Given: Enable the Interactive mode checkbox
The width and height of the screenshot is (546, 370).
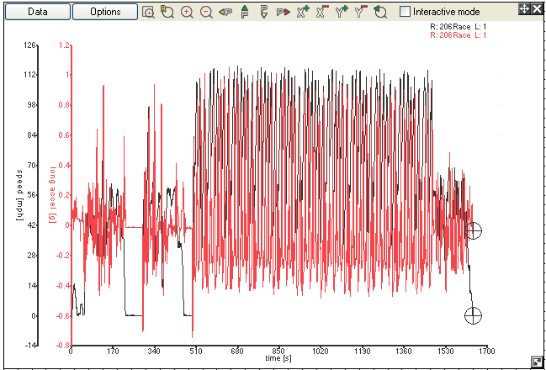Looking at the screenshot, I should tap(406, 12).
